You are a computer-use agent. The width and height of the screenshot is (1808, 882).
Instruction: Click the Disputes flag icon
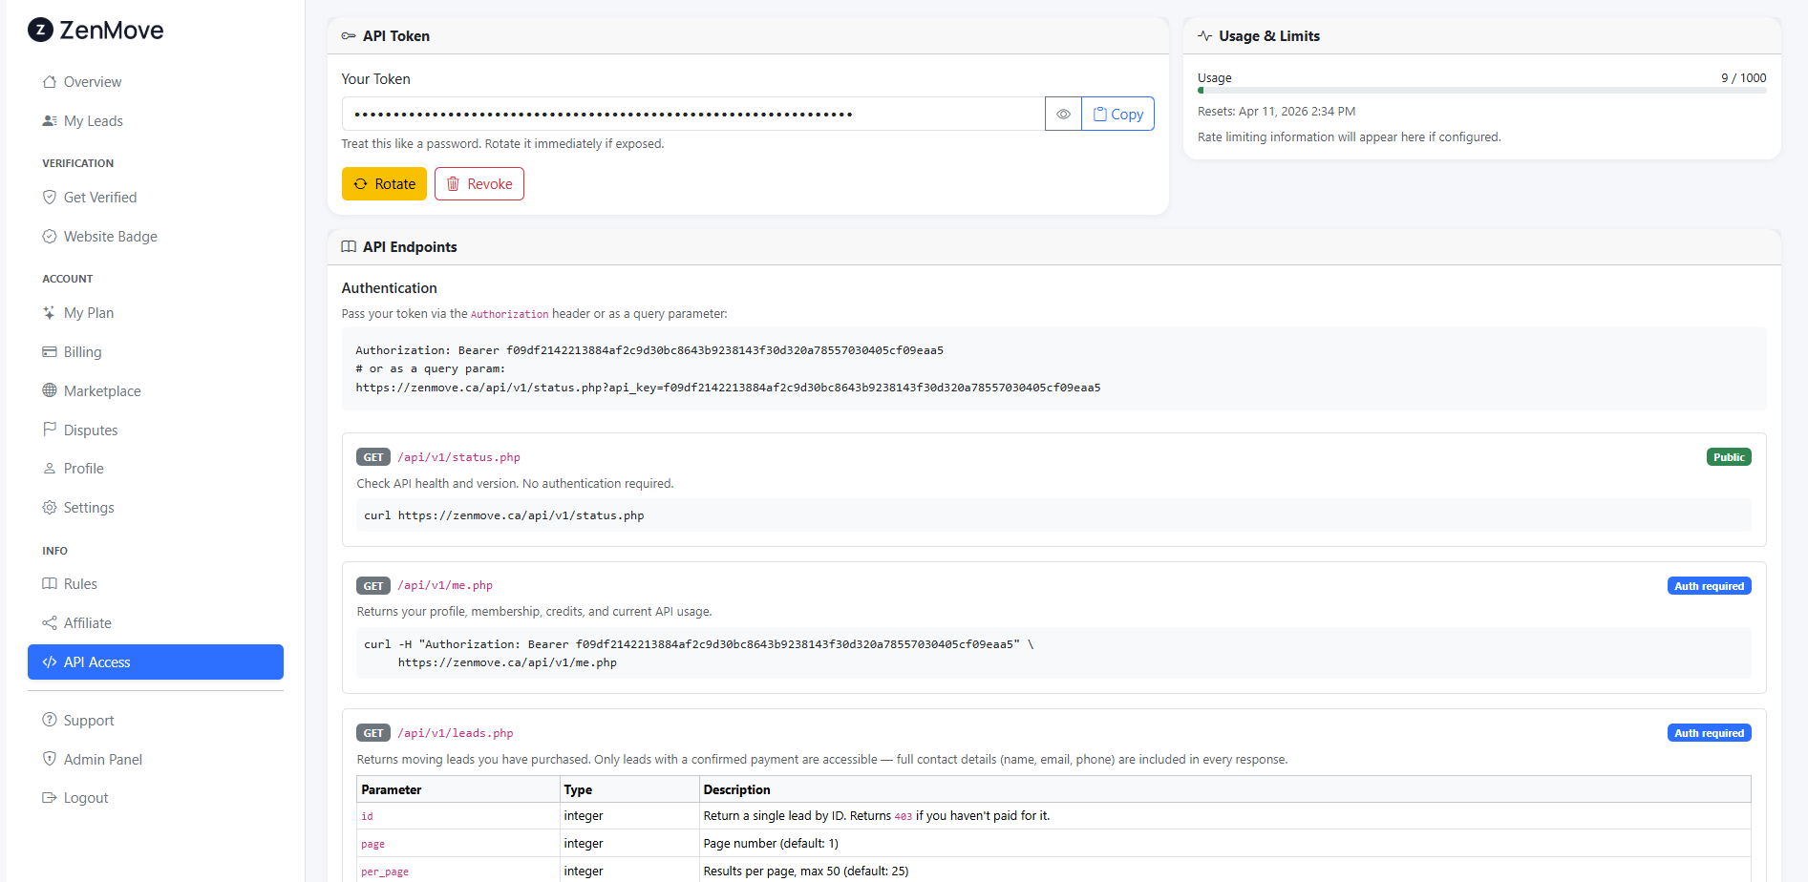click(50, 430)
